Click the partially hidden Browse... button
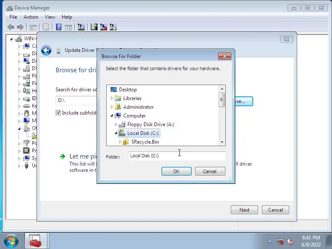The width and height of the screenshot is (332, 249). click(244, 101)
